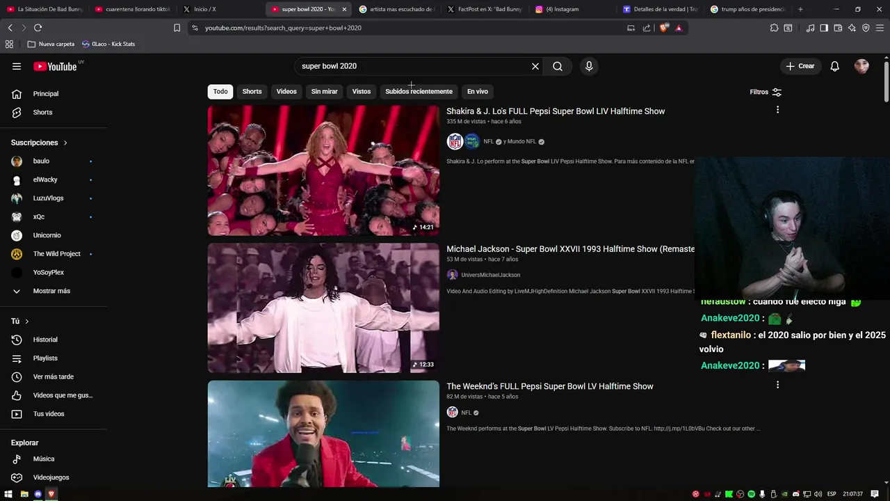Open The Weeknd halftime show thumbnail
This screenshot has height=501, width=890.
[323, 434]
